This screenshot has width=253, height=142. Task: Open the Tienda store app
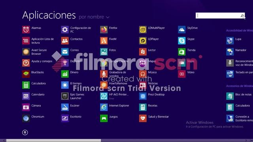point(182,52)
